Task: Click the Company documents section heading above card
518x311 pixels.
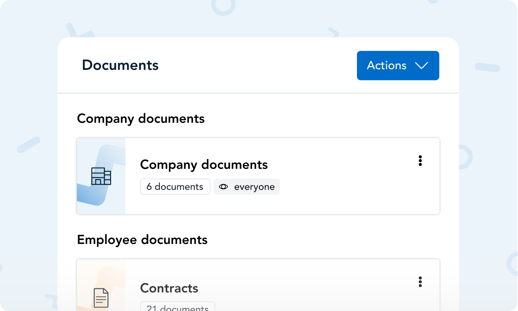Action: pos(140,119)
